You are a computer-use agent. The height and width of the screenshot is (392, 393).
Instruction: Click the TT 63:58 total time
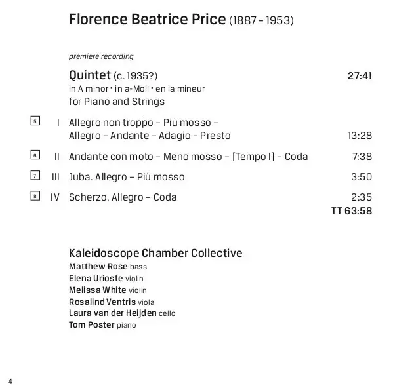[352, 211]
